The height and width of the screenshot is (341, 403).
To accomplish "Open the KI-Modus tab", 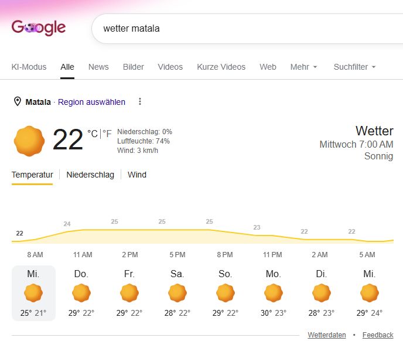I will [x=29, y=67].
